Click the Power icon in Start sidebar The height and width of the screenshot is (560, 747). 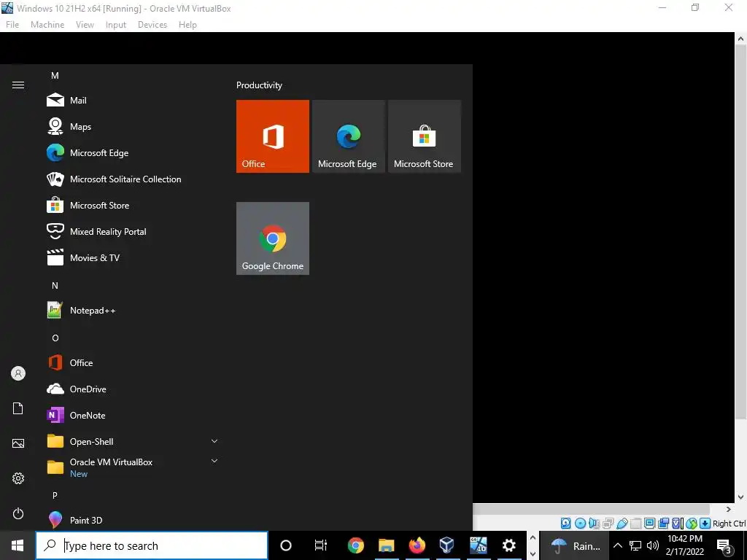[x=18, y=513]
